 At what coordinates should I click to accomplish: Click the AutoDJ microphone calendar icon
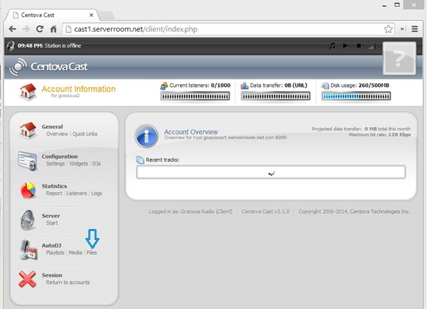(x=28, y=250)
